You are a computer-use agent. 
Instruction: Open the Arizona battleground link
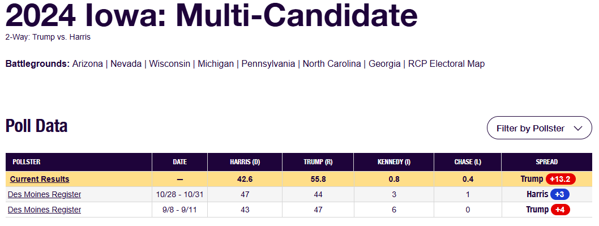88,64
